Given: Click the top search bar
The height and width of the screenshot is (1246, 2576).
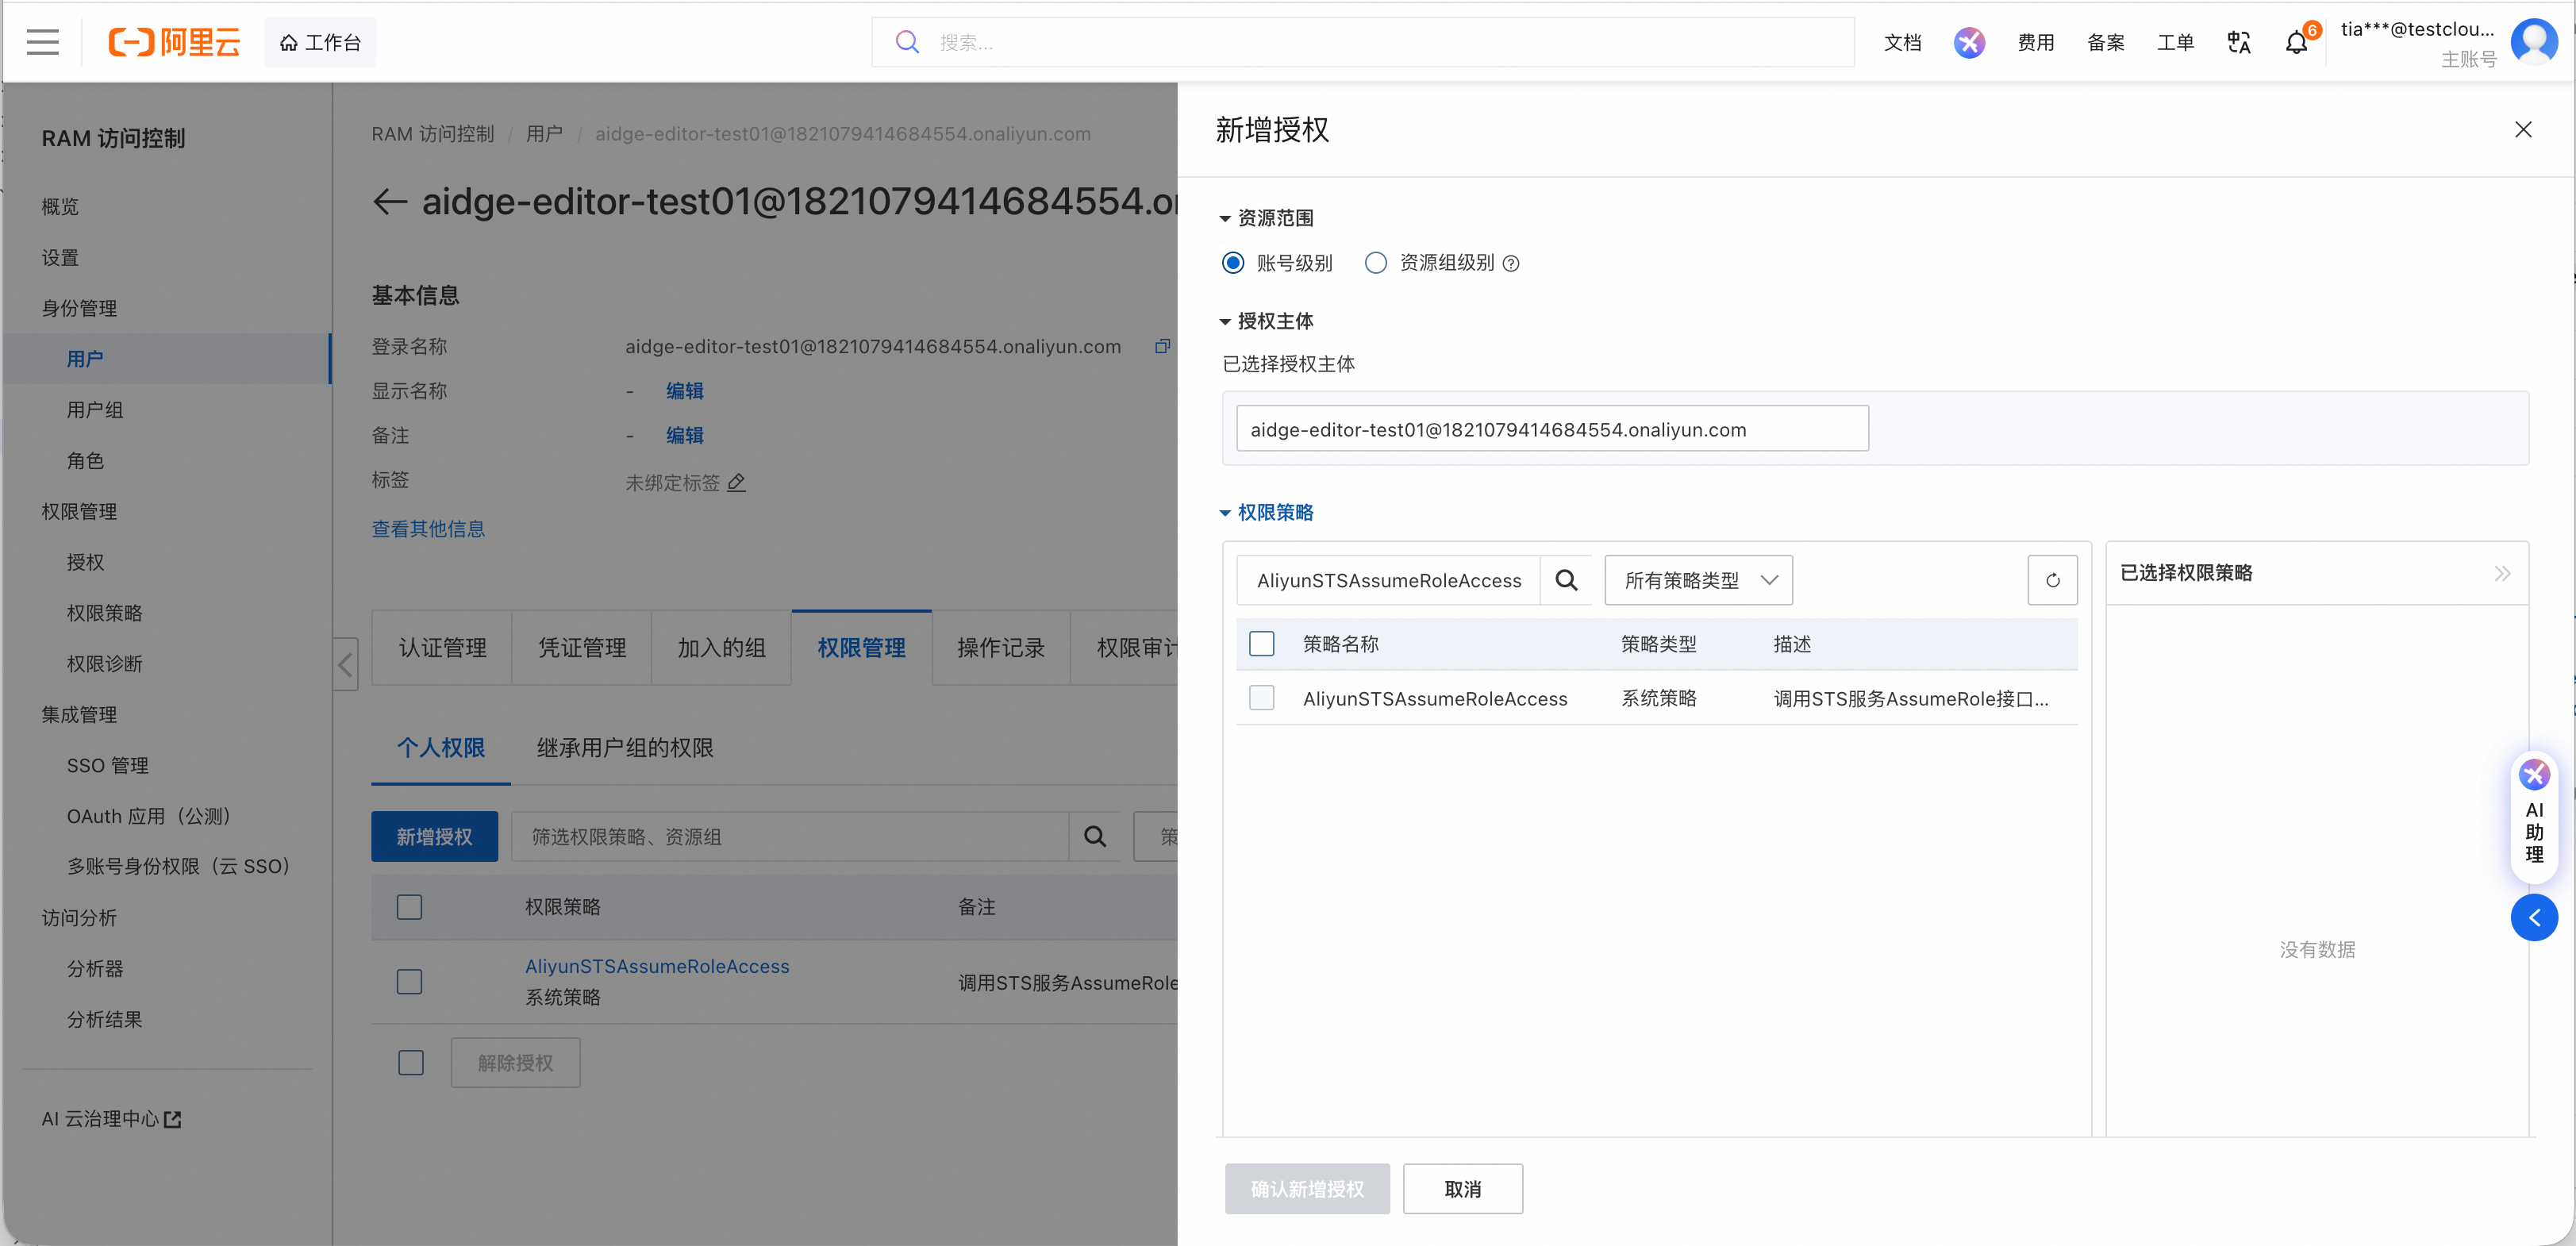Looking at the screenshot, I should (x=1363, y=42).
